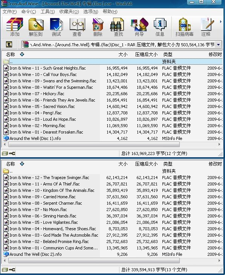This screenshot has height=275, width=225.
Task: Click the WinRAR title bar app icon
Action: pos(4,3)
